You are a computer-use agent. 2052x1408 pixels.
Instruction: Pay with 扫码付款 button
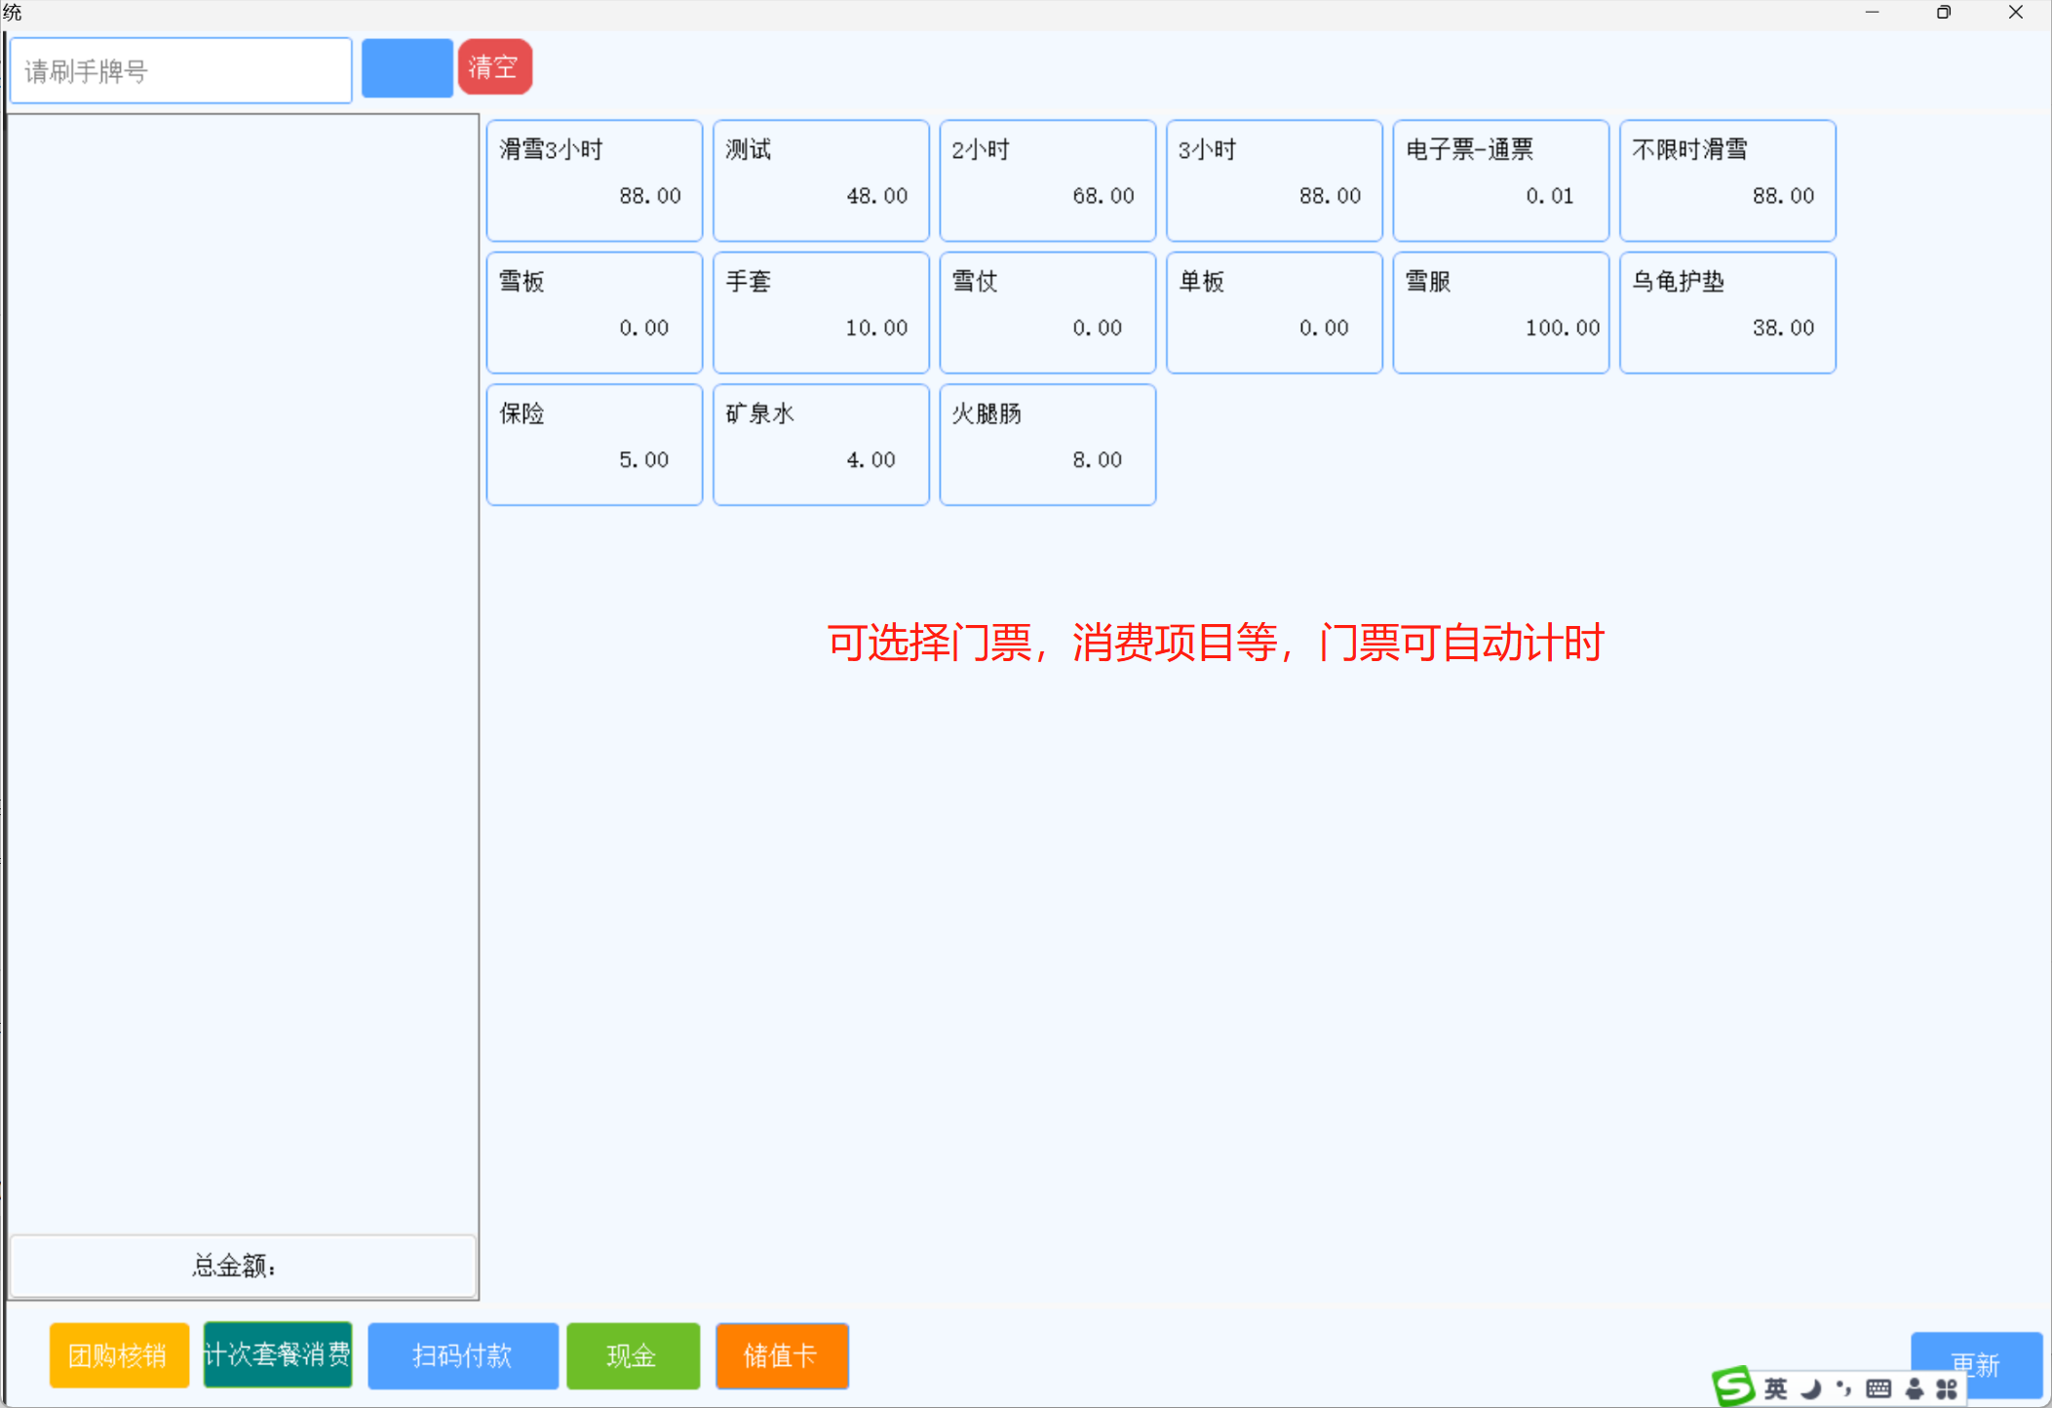[x=463, y=1354]
